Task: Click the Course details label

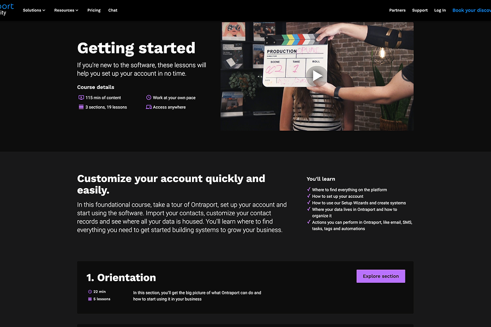Action: click(95, 87)
